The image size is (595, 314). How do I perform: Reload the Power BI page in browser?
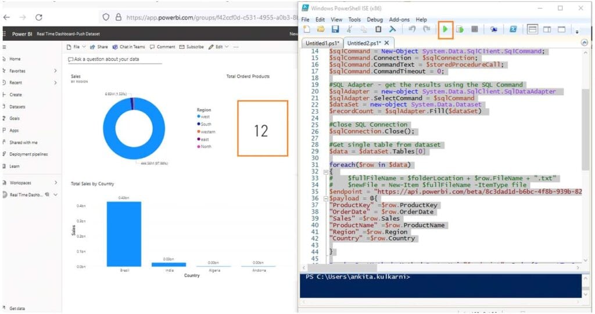click(39, 17)
